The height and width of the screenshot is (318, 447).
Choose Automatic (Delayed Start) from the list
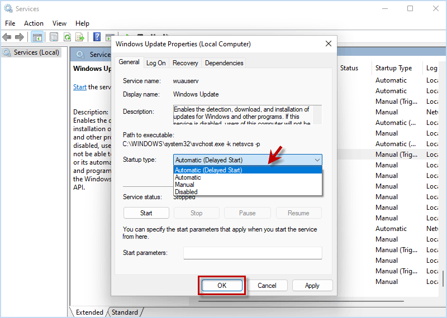(248, 170)
